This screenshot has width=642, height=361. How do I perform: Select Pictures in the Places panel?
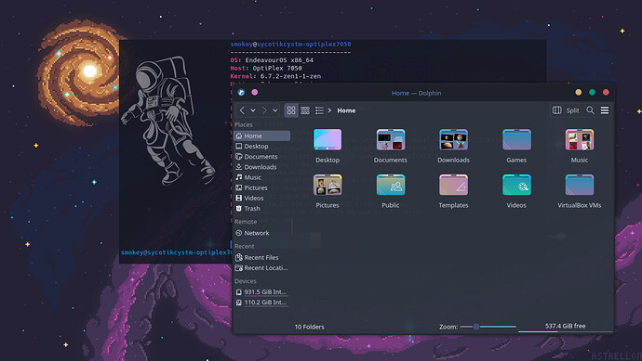(261, 187)
